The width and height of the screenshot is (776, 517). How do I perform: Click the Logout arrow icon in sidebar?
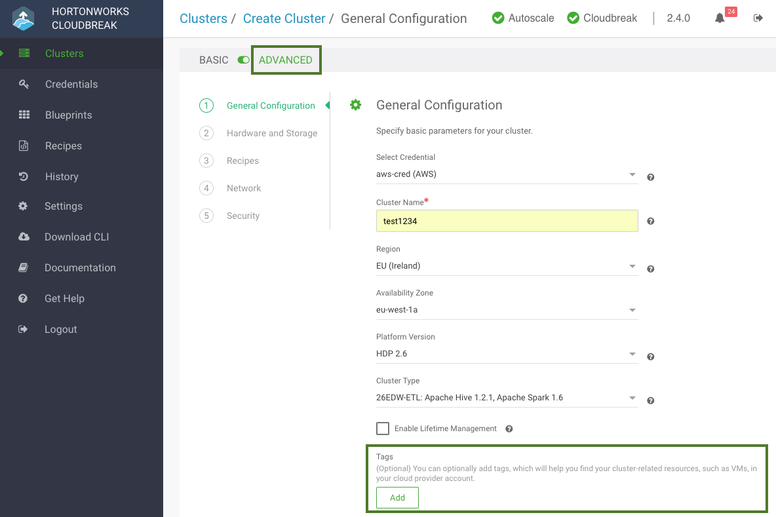coord(23,329)
